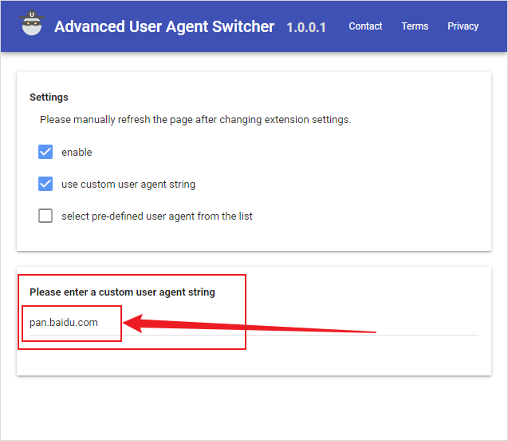The width and height of the screenshot is (508, 441).
Task: Uncheck the enable checkbox
Action: pos(45,152)
